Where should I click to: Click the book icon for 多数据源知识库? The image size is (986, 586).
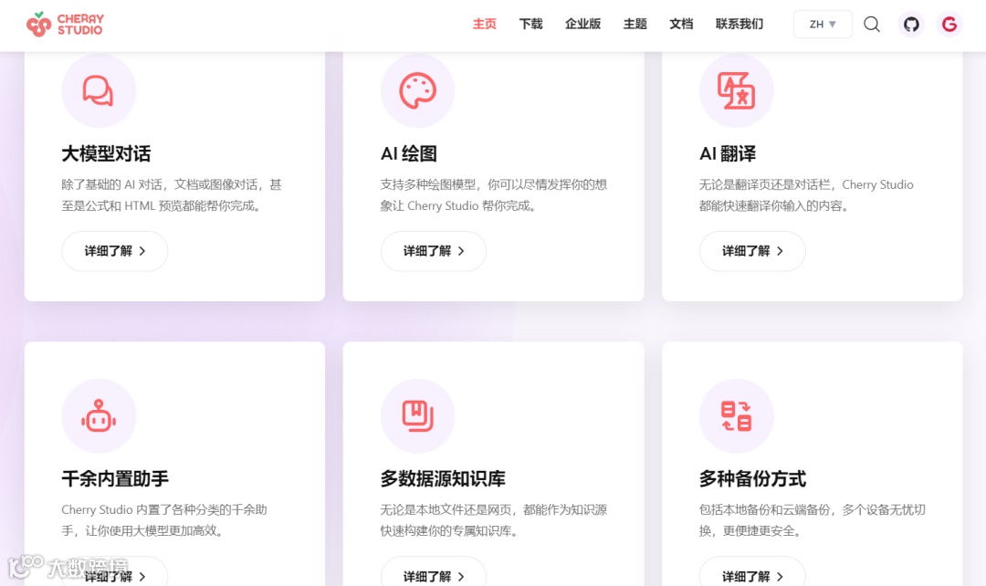417,415
